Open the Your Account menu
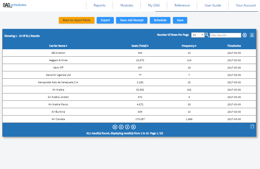 pos(246,5)
